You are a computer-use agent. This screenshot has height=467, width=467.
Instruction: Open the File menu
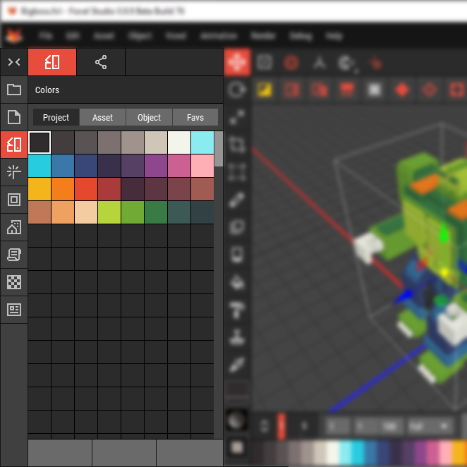coord(46,36)
